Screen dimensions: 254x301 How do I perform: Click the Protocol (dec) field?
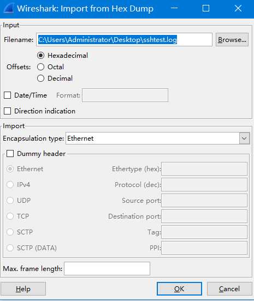204,184
